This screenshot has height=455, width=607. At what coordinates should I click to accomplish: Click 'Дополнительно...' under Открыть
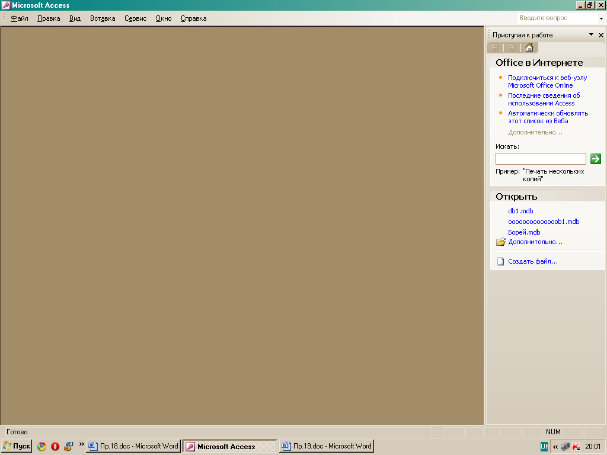[x=535, y=242]
